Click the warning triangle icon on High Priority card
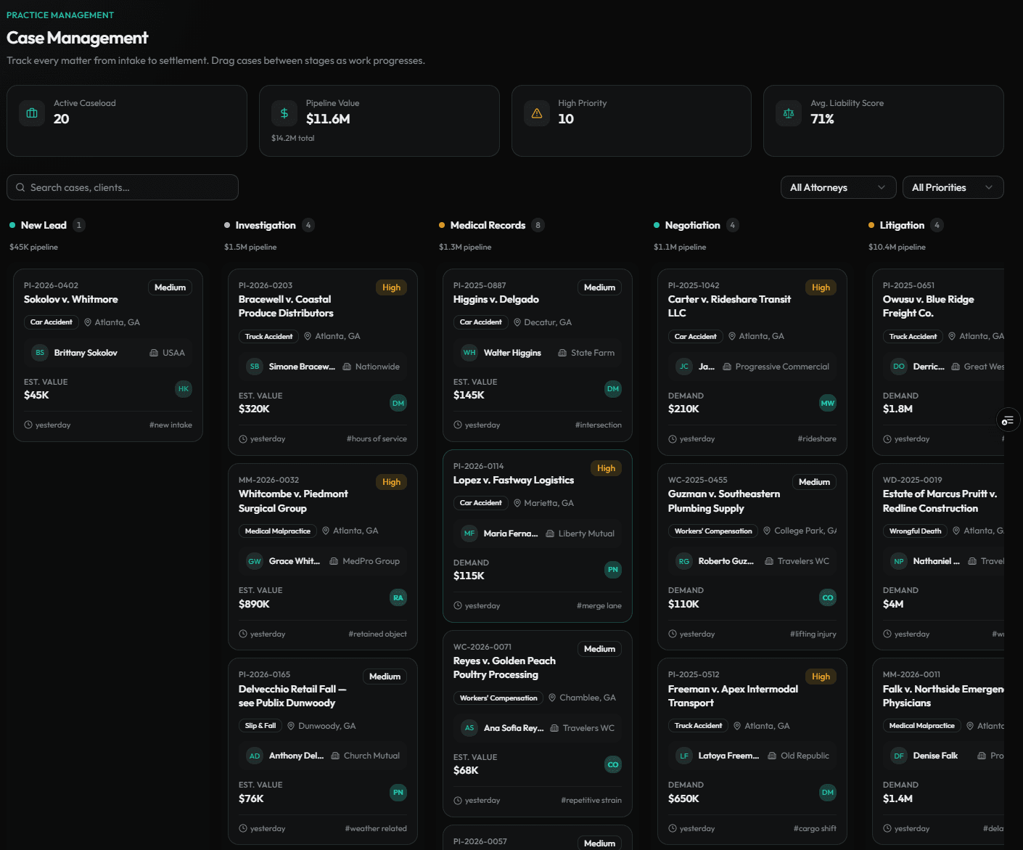 537,113
